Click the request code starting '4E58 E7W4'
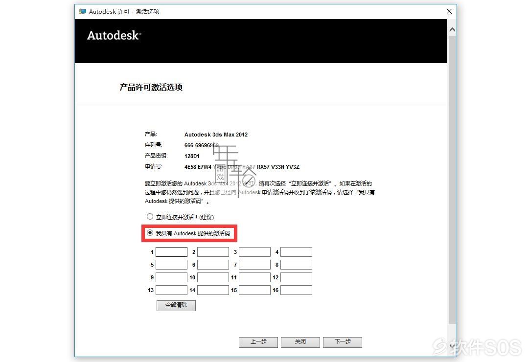 [242, 167]
